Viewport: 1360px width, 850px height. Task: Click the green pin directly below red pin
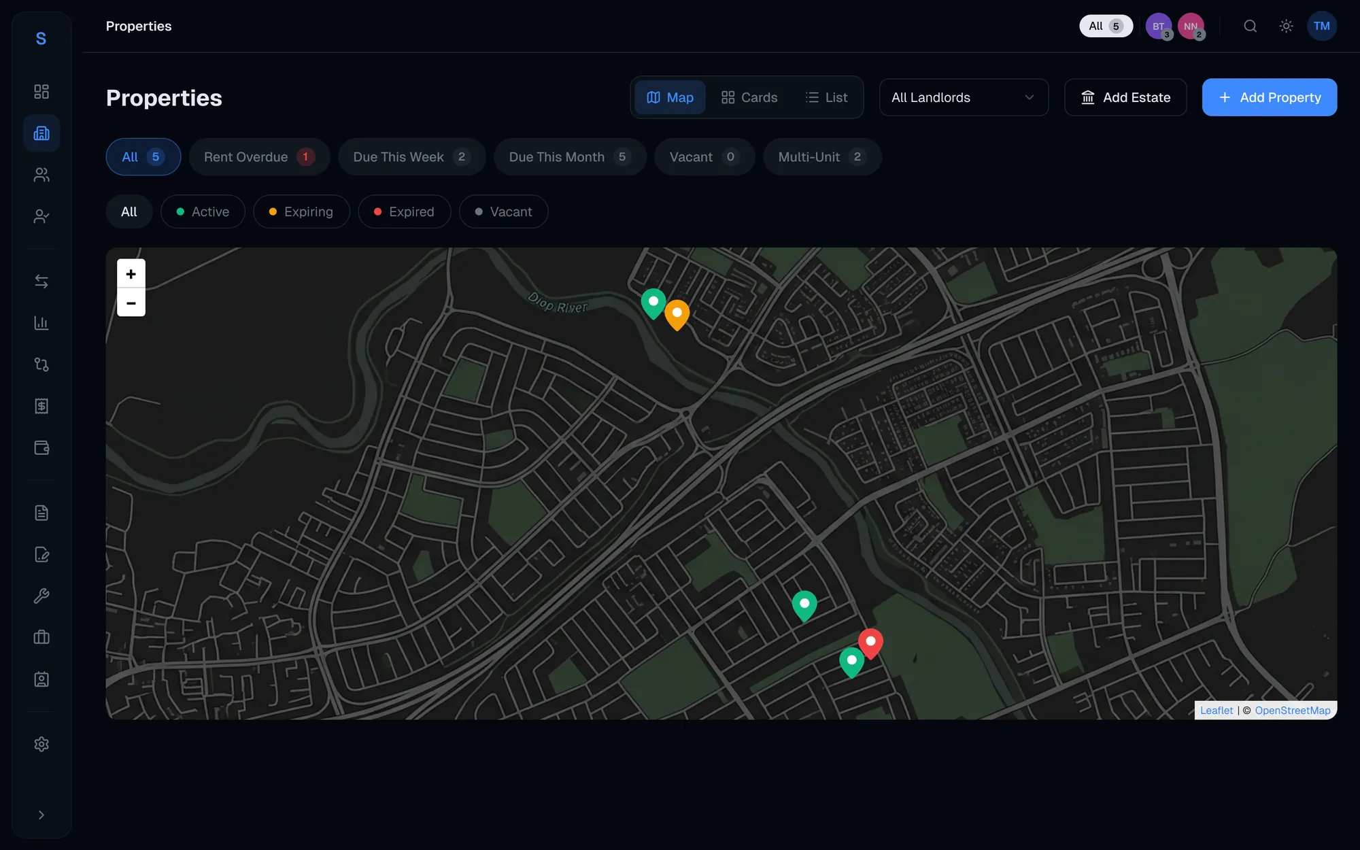click(x=851, y=661)
